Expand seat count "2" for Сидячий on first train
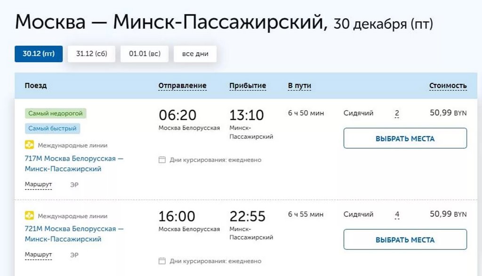Image resolution: width=482 pixels, height=276 pixels. click(397, 113)
